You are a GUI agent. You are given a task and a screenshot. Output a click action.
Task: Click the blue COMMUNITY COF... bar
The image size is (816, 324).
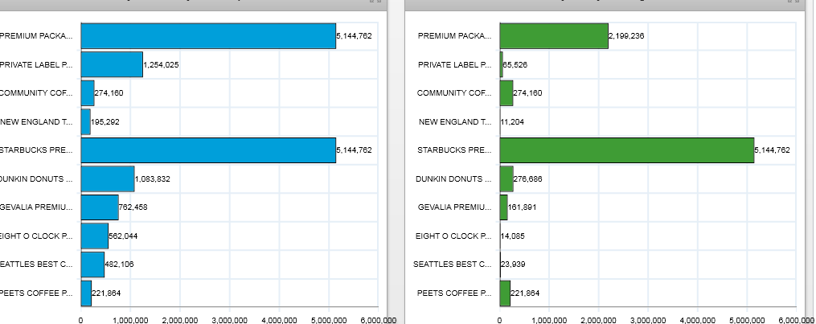[x=87, y=93]
